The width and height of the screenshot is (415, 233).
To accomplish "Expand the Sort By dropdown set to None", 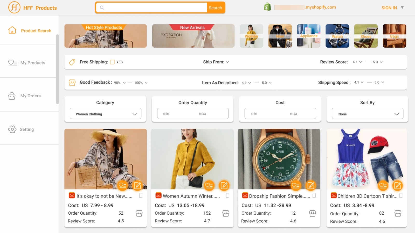I will click(x=367, y=114).
